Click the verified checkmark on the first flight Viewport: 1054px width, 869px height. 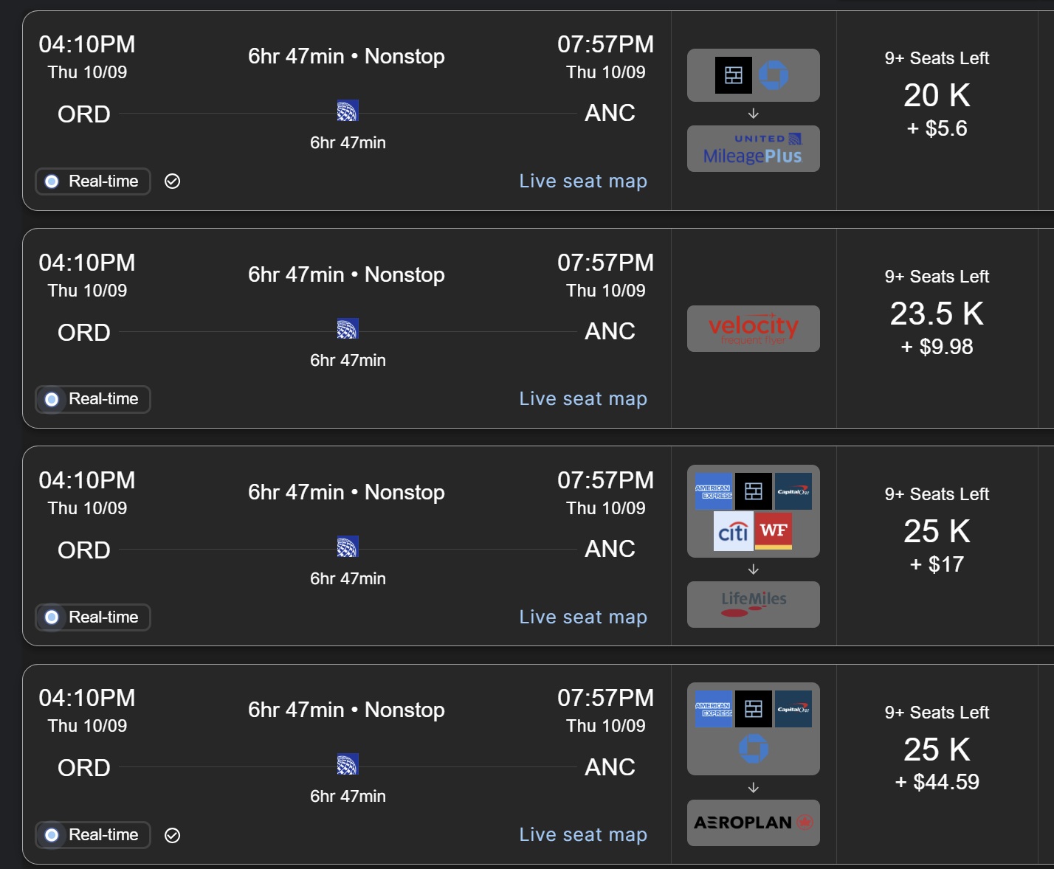[173, 181]
